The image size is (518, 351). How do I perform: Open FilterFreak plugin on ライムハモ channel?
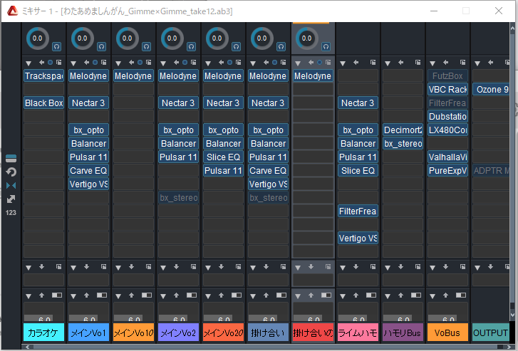358,211
